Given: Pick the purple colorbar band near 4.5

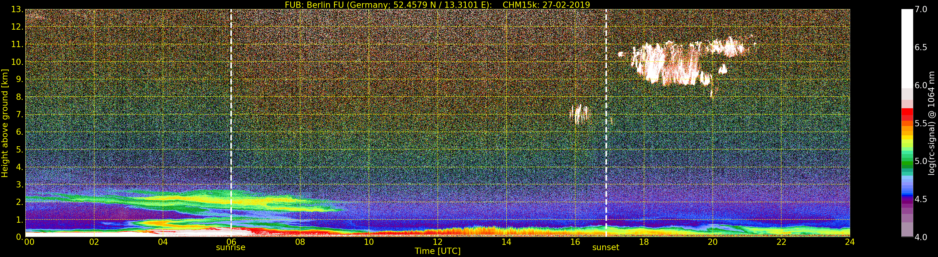Looking at the screenshot, I should coord(907,199).
